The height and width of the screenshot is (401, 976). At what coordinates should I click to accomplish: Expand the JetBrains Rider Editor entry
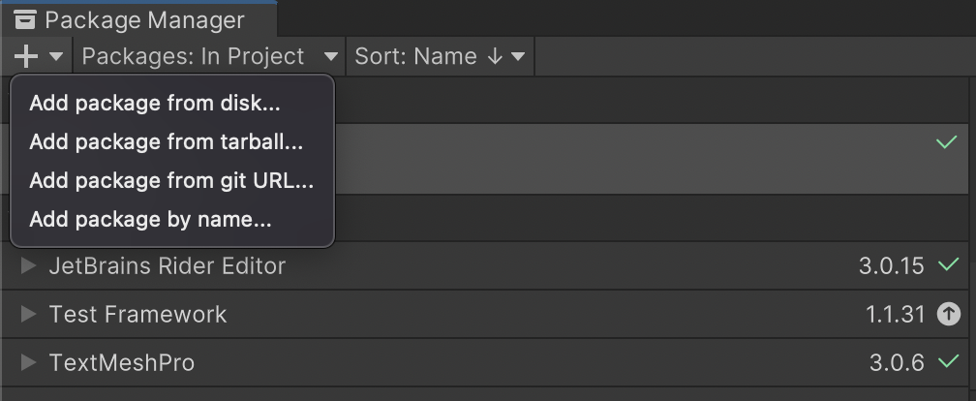click(x=28, y=265)
